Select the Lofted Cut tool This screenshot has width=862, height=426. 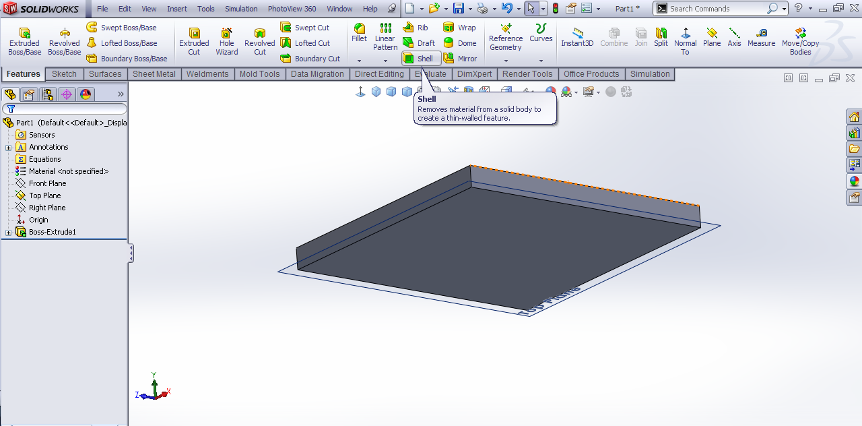tap(305, 43)
